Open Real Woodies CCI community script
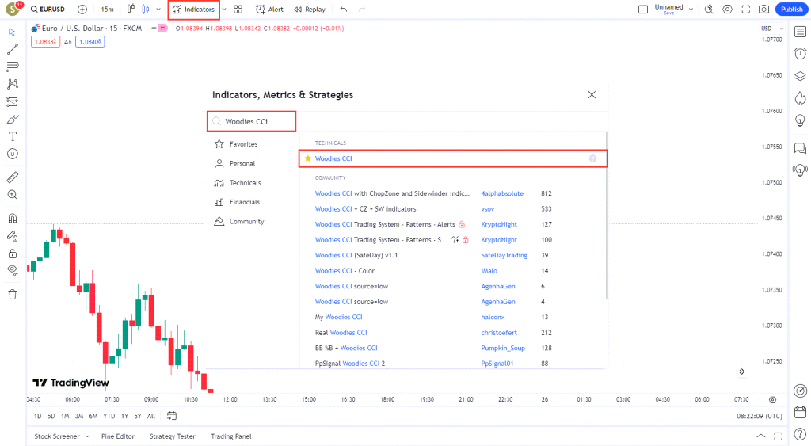 click(x=341, y=333)
